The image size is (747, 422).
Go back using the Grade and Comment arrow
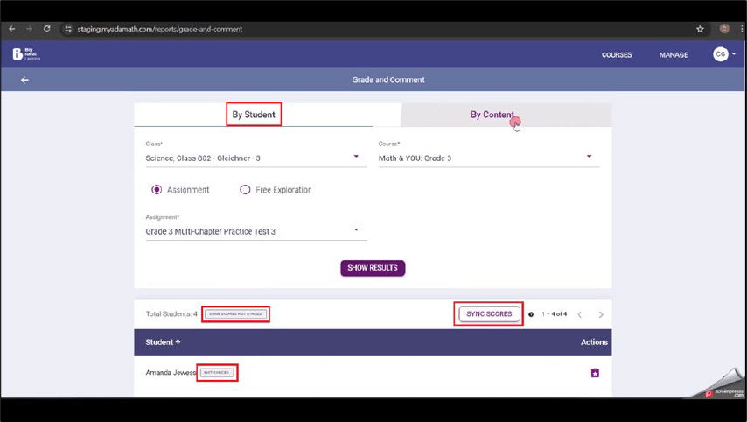click(24, 80)
